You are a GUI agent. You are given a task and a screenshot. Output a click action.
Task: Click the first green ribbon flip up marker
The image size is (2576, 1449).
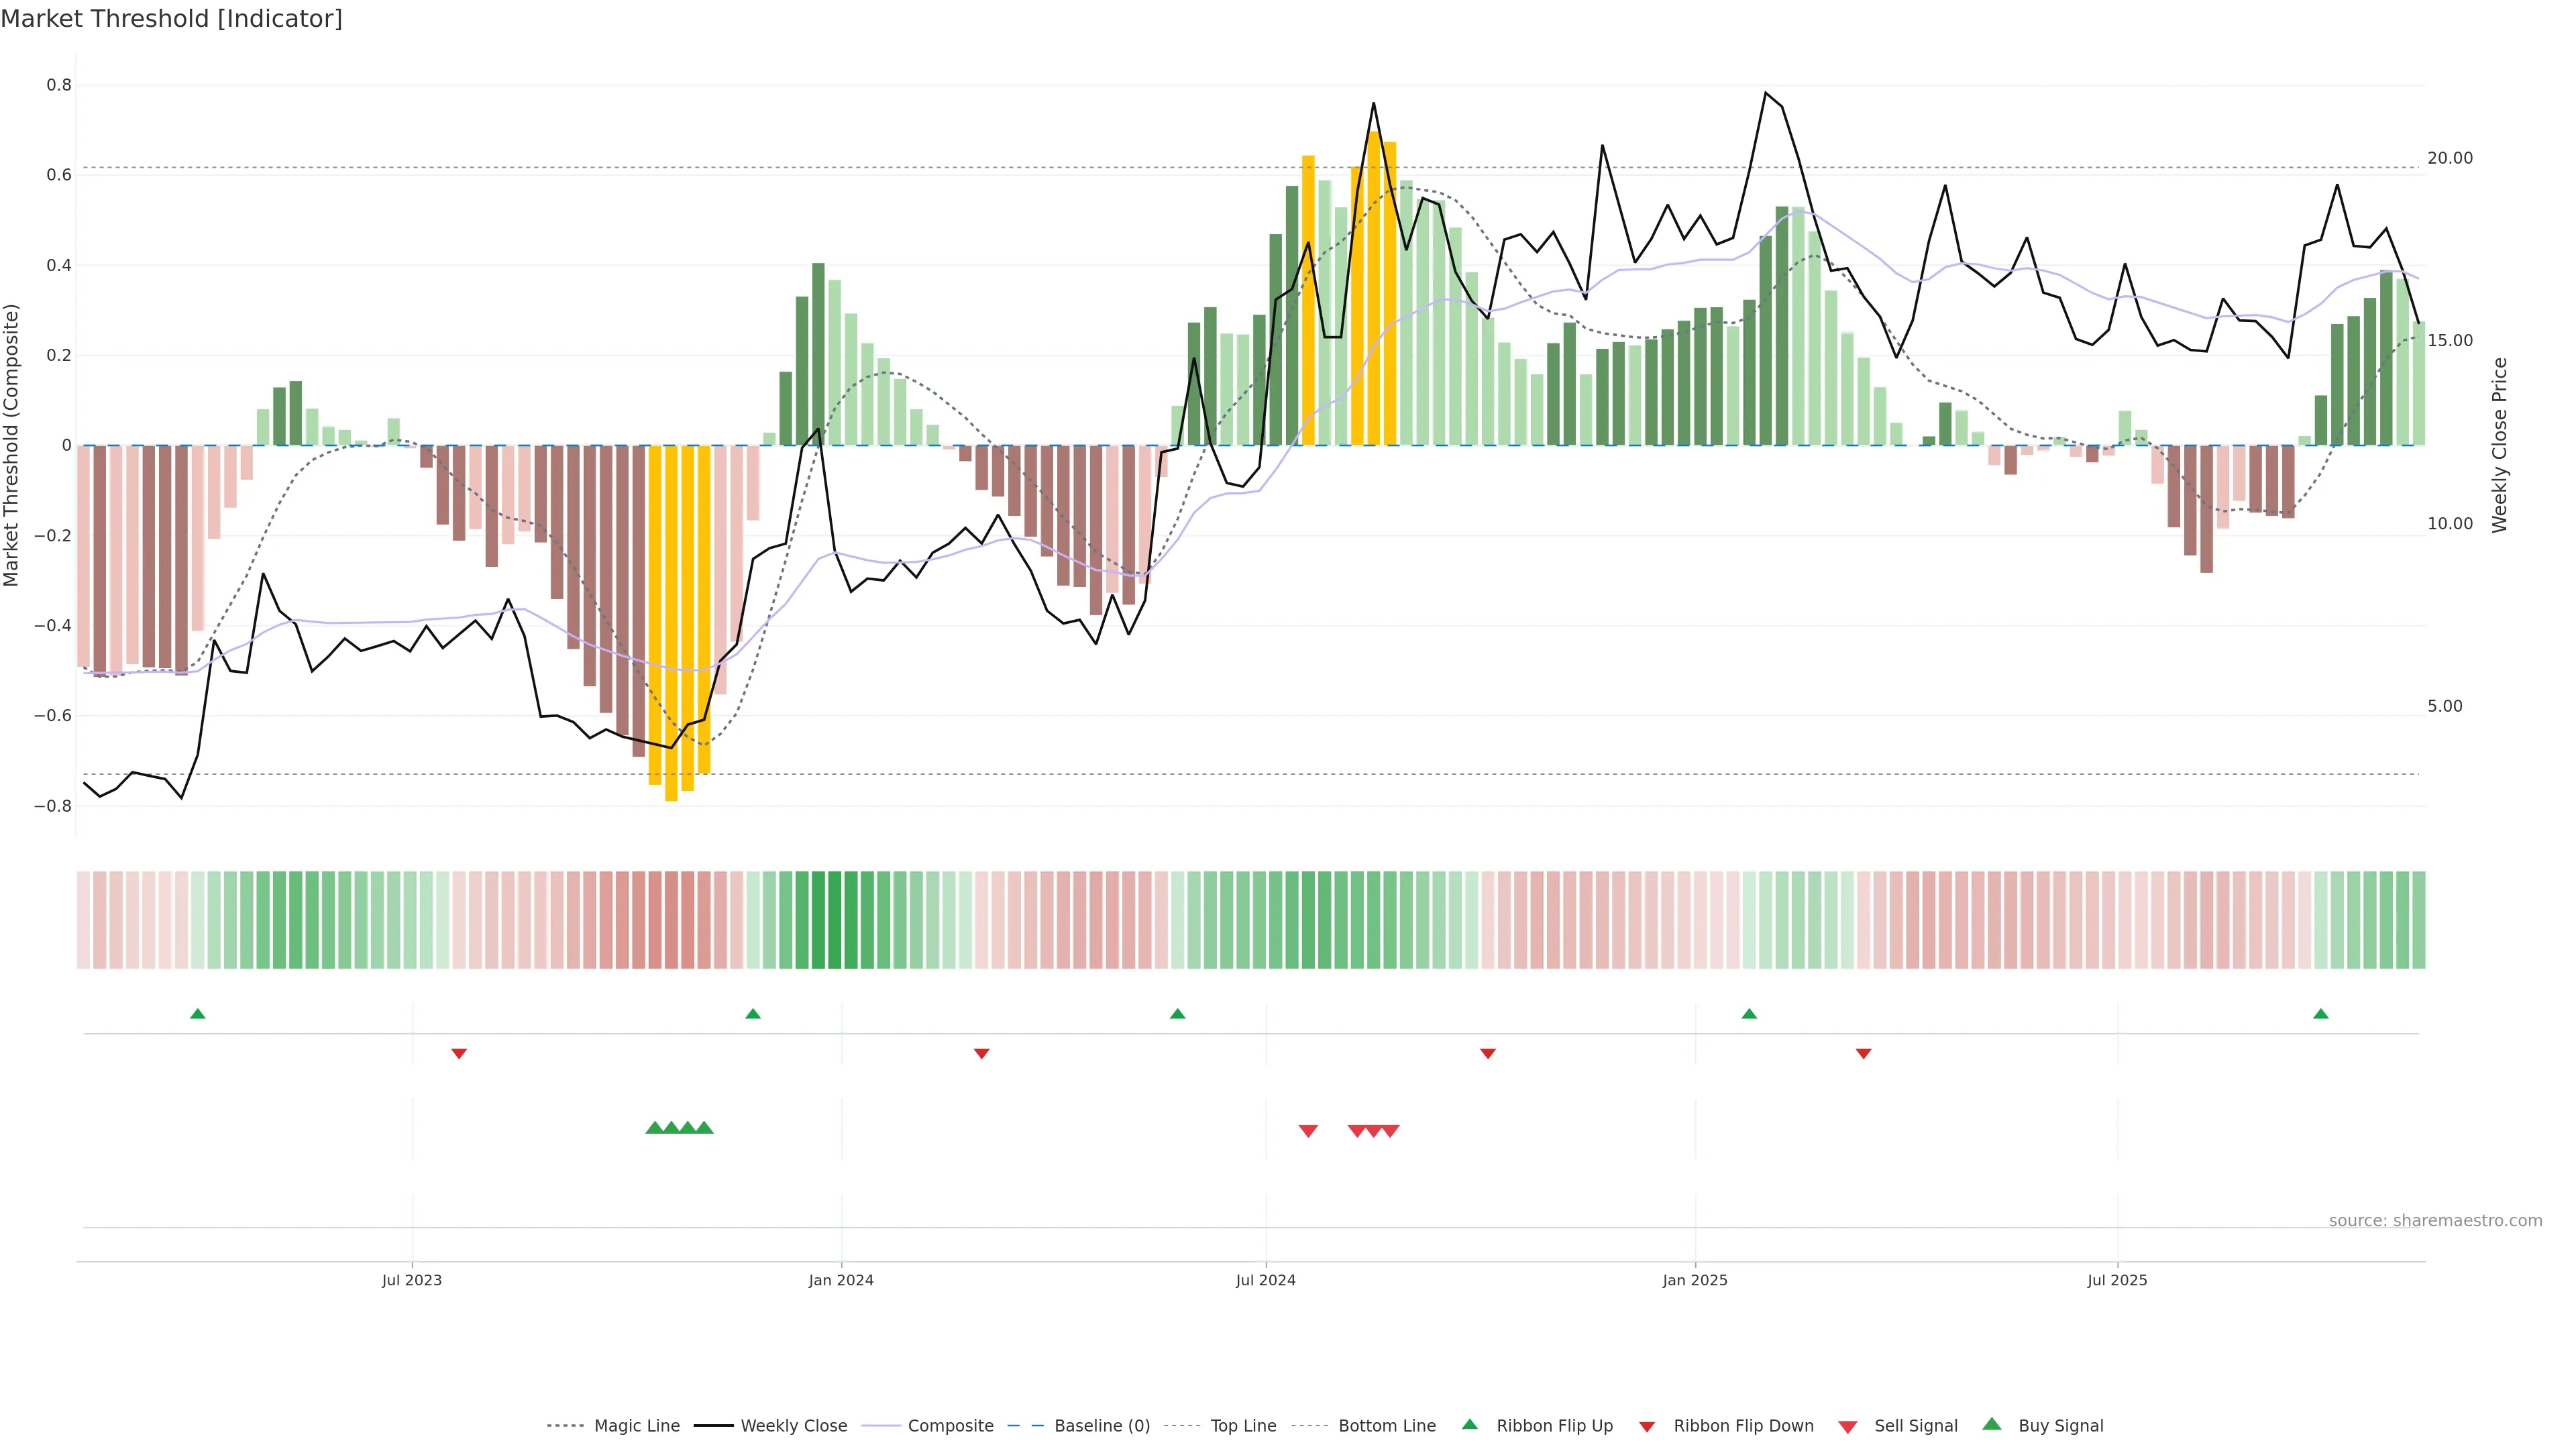(198, 1014)
